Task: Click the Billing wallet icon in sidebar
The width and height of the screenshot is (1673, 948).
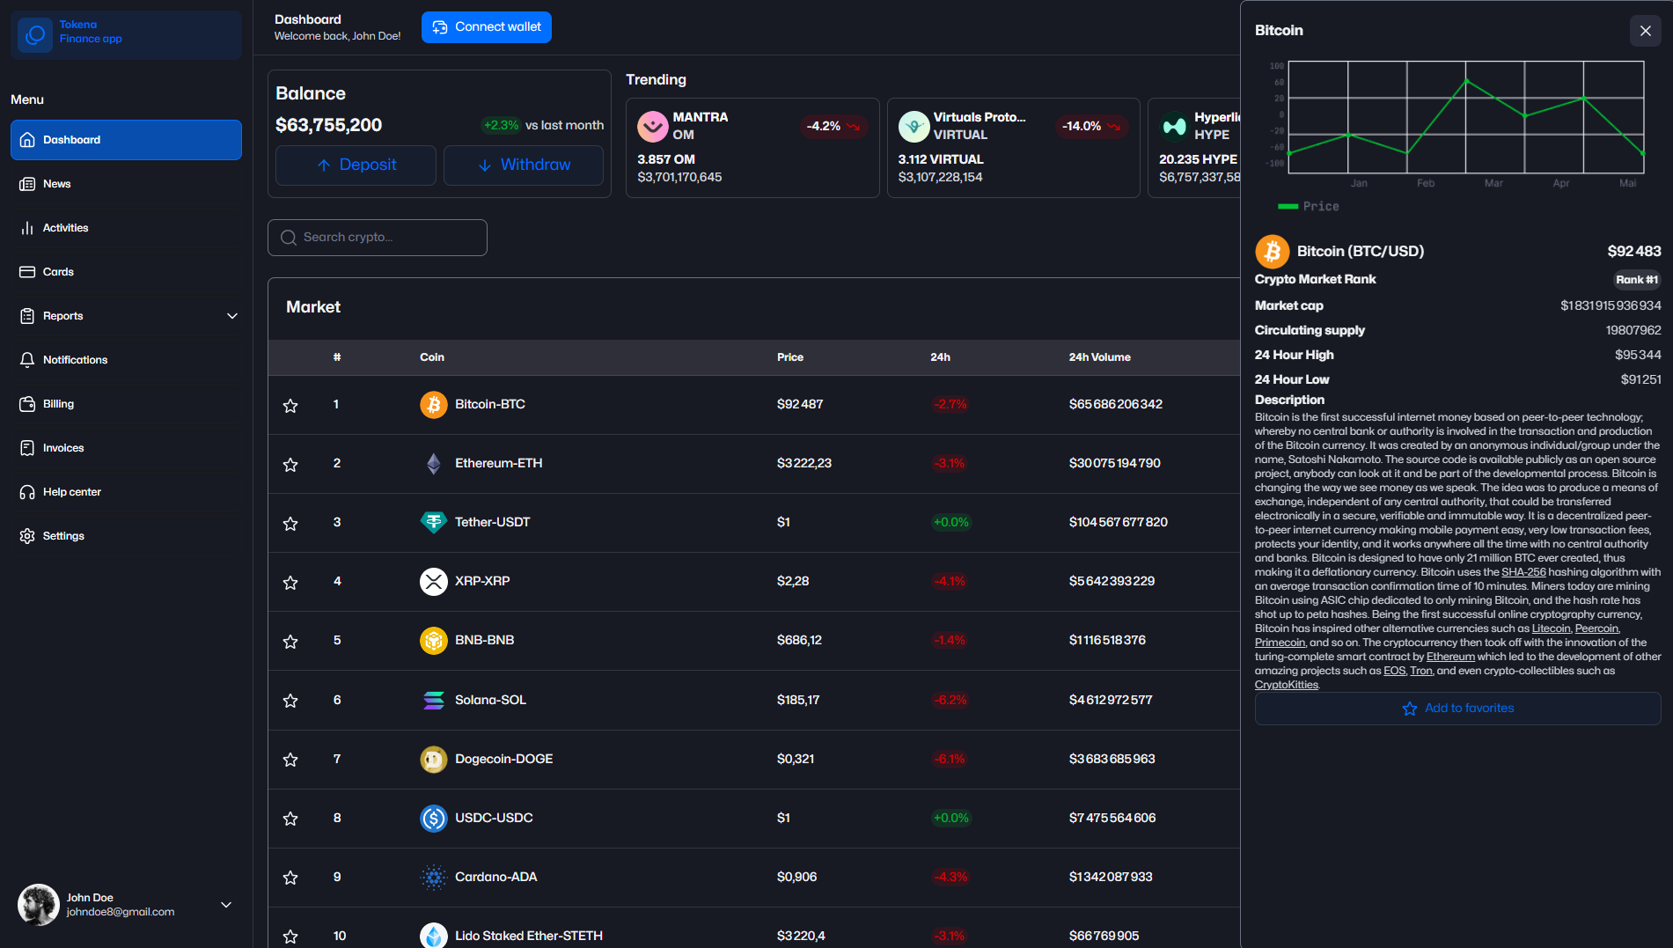Action: click(27, 404)
